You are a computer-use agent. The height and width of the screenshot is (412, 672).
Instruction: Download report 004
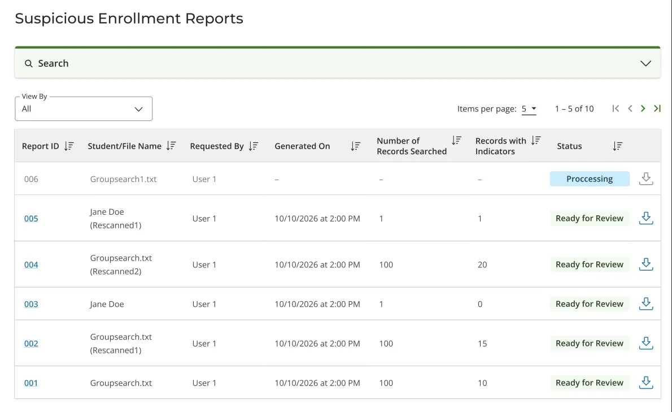(646, 264)
